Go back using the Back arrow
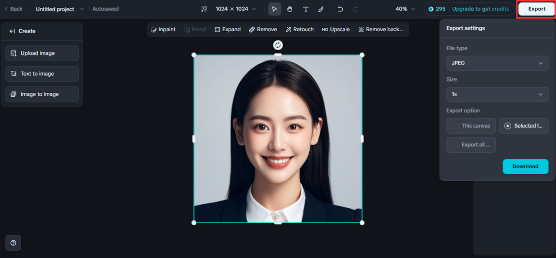This screenshot has height=258, width=556. tap(13, 9)
